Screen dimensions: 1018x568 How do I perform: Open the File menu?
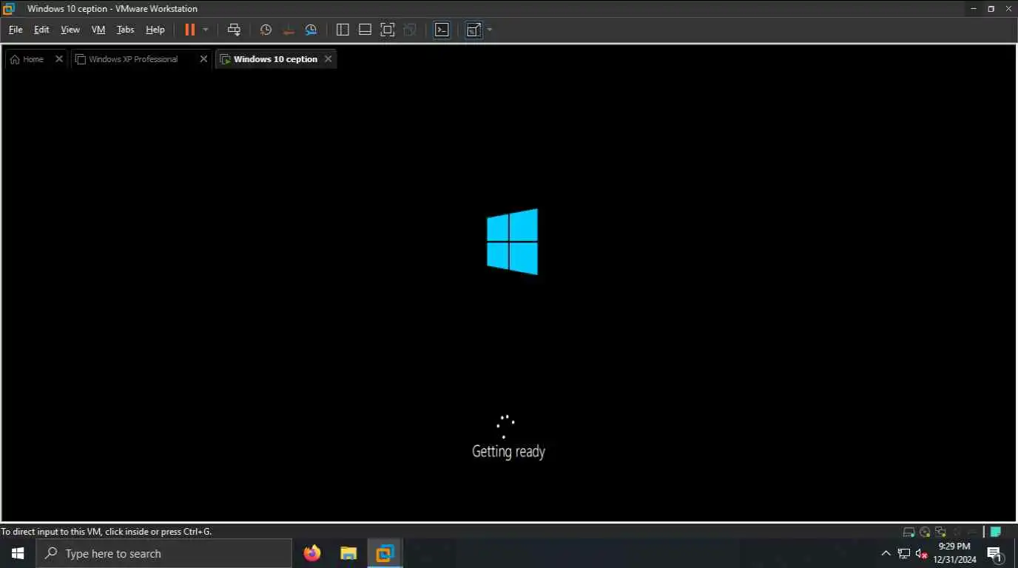click(16, 30)
